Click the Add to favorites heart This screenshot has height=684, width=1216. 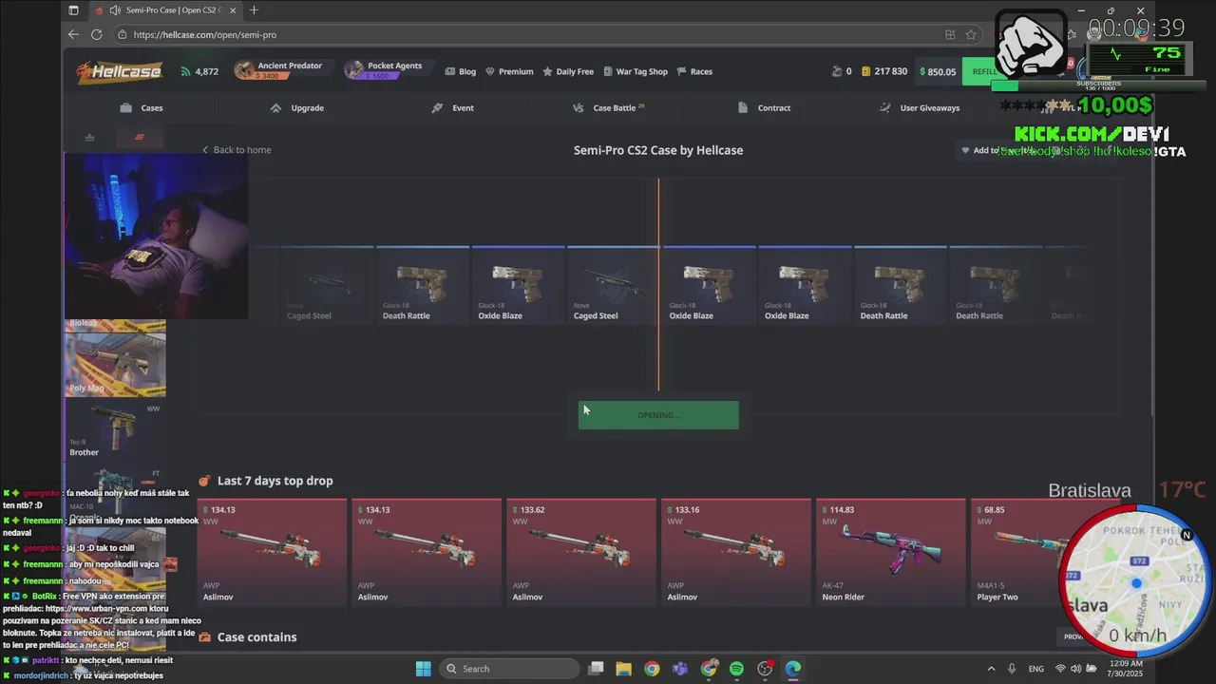(x=965, y=150)
